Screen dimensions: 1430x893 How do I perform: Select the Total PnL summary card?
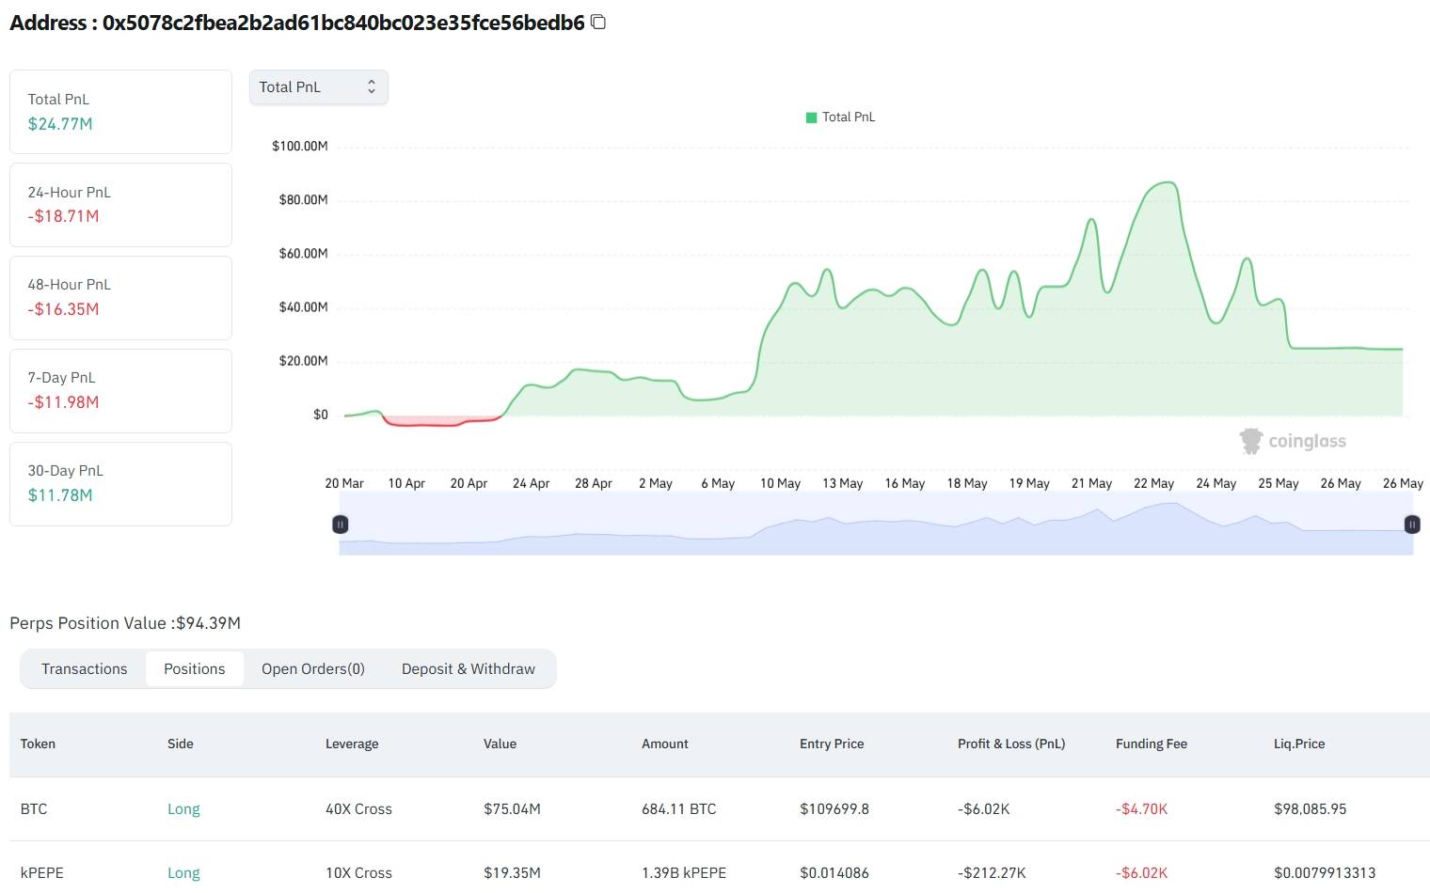(x=120, y=112)
